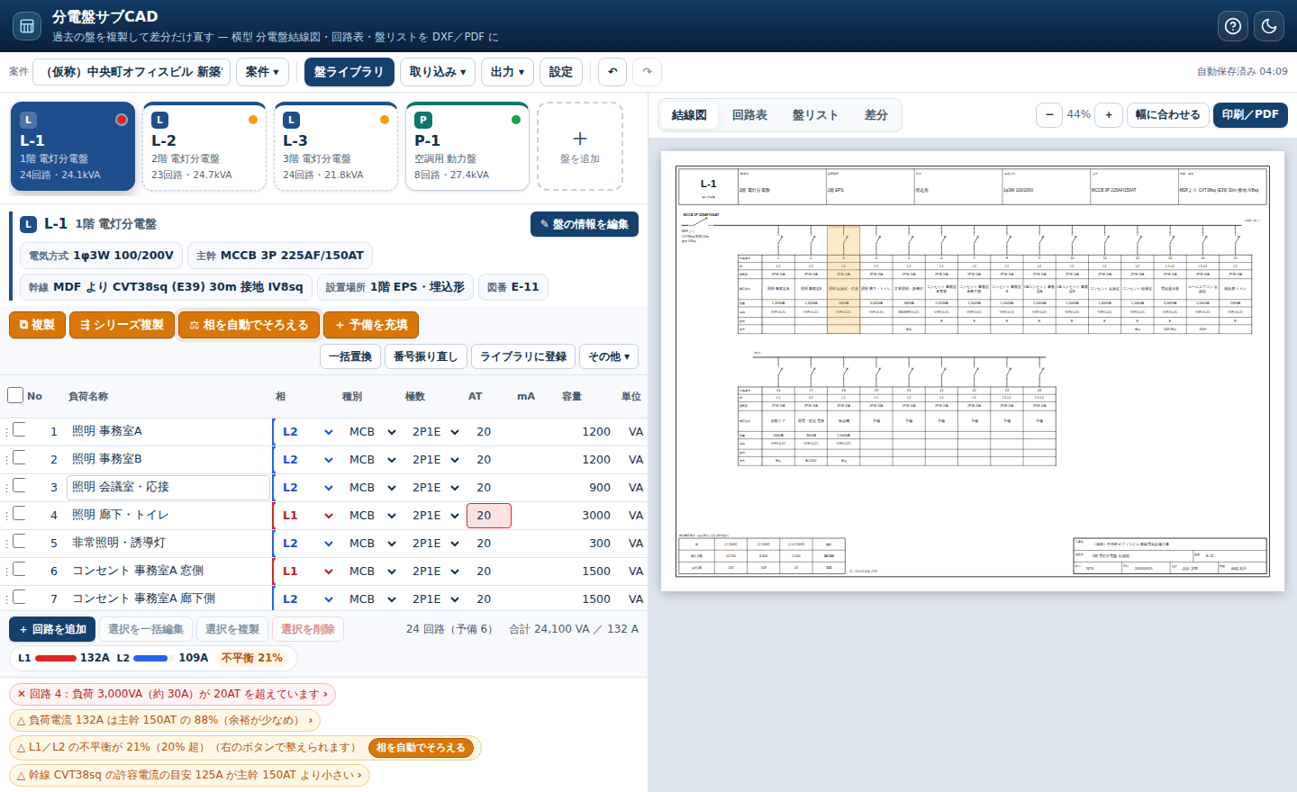This screenshot has height=792, width=1297.
Task: Zoom in with the plus button
Action: [1109, 115]
